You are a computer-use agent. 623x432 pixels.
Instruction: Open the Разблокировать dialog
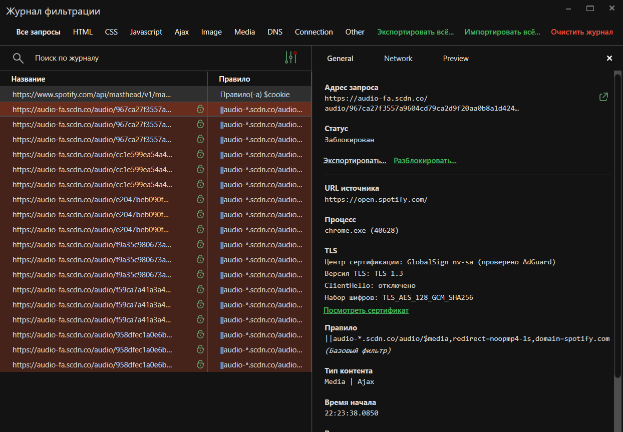[x=425, y=160]
